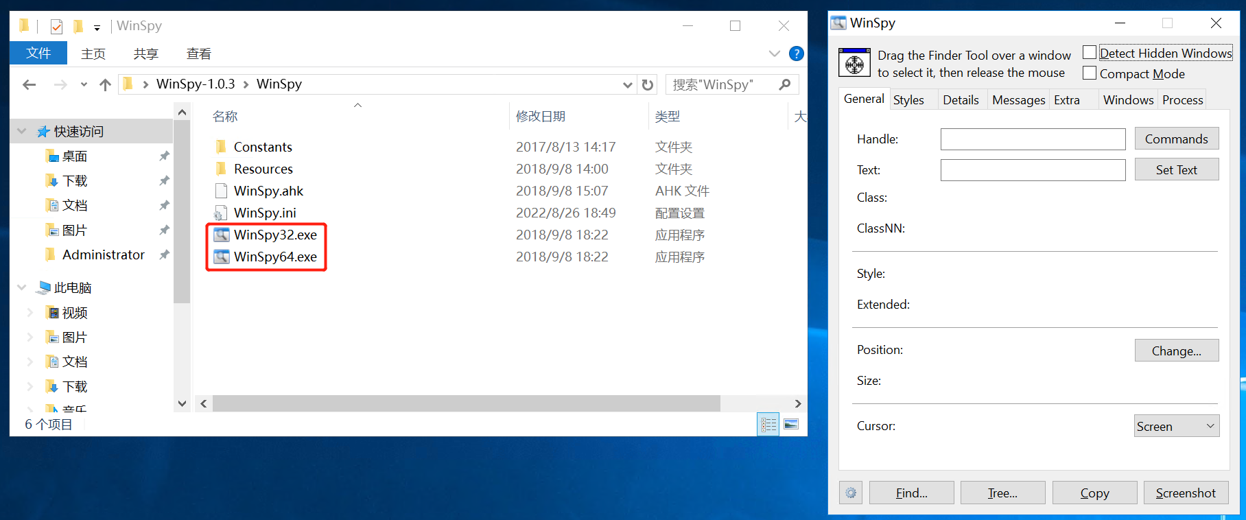Select the WinSpy64.exe file icon
Viewport: 1246px width, 520px height.
point(222,257)
